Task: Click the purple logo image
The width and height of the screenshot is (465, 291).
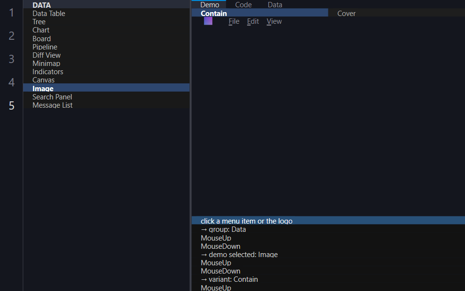Action: [x=208, y=21]
